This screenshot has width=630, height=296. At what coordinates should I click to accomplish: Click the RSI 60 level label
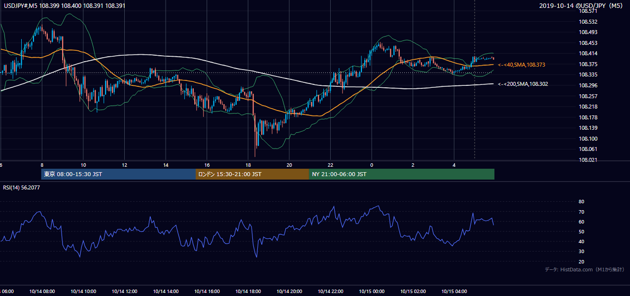pos(581,222)
